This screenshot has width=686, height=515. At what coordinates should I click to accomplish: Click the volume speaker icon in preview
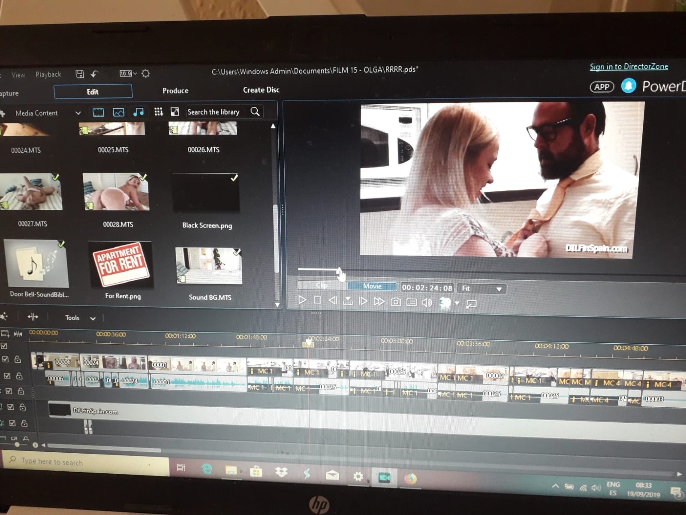(x=427, y=303)
